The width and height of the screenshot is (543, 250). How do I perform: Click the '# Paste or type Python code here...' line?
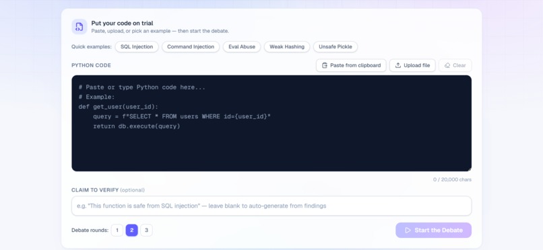(x=142, y=87)
